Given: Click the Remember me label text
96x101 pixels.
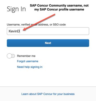Looking at the screenshot, I should [26, 56].
